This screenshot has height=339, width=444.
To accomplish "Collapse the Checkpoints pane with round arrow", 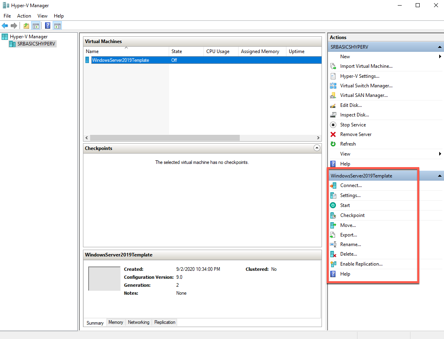I will (317, 148).
